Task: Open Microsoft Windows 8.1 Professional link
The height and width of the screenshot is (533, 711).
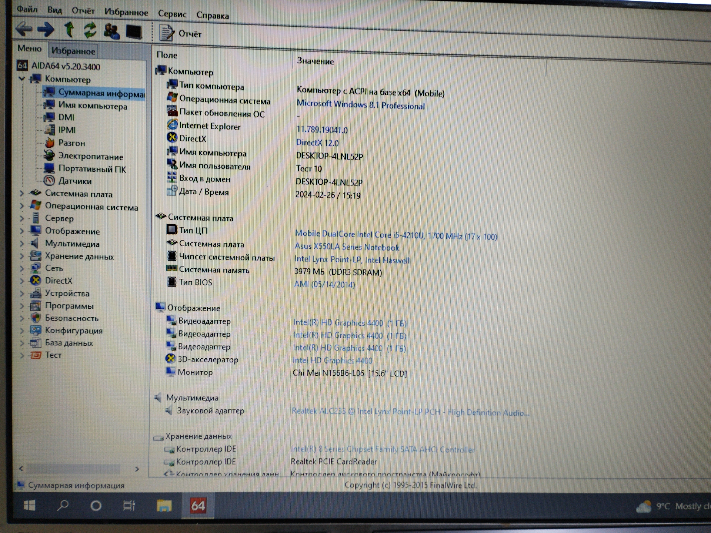Action: 361,104
